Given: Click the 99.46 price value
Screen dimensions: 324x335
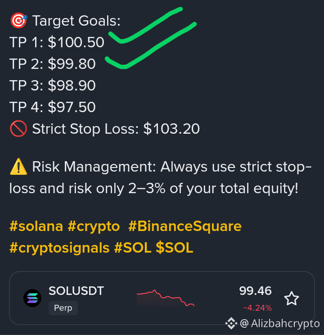Looking at the screenshot, I should 255,291.
